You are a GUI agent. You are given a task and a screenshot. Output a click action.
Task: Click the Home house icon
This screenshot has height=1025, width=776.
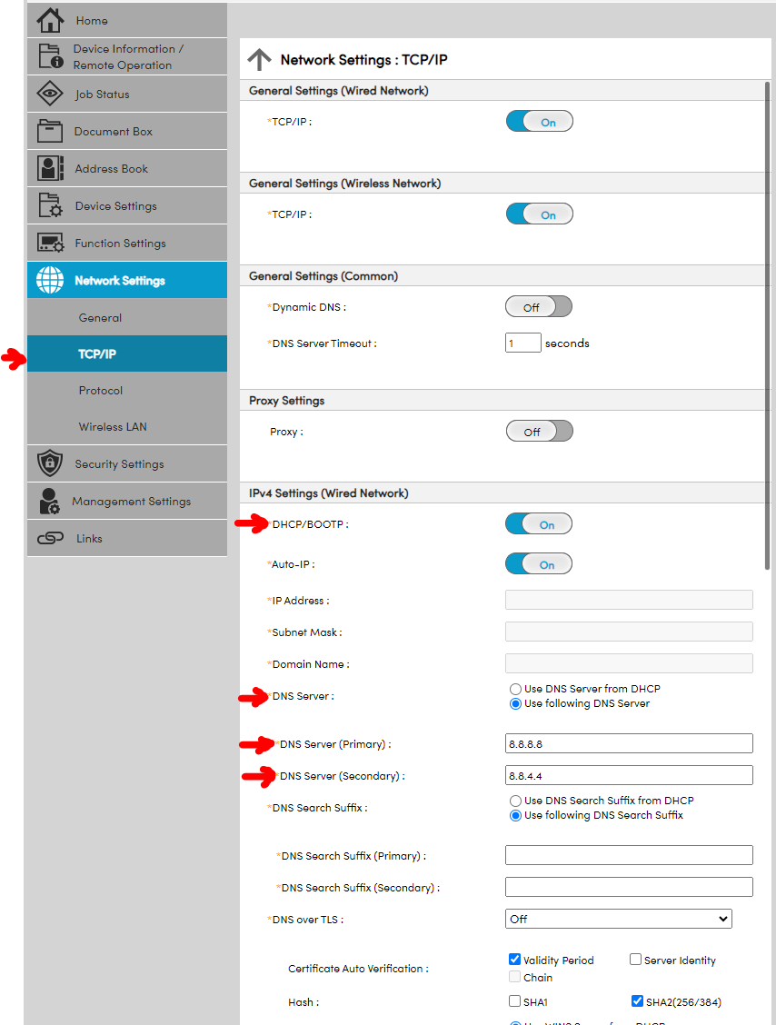50,20
